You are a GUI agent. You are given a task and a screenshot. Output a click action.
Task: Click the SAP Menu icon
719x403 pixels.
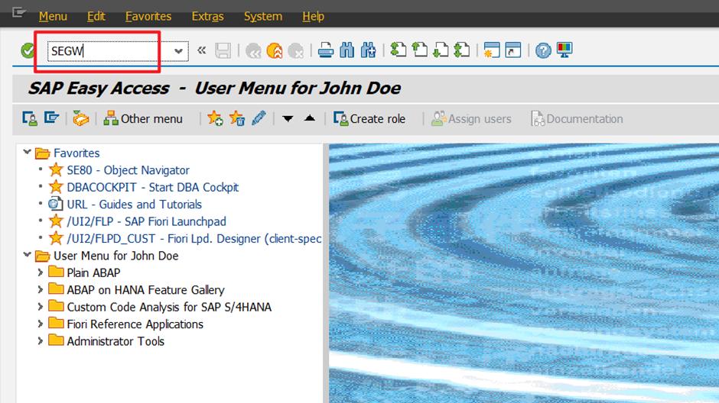point(51,118)
